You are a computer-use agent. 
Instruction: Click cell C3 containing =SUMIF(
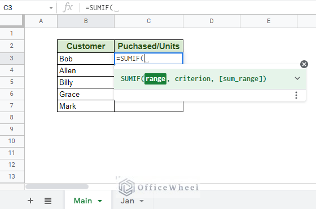(x=149, y=59)
